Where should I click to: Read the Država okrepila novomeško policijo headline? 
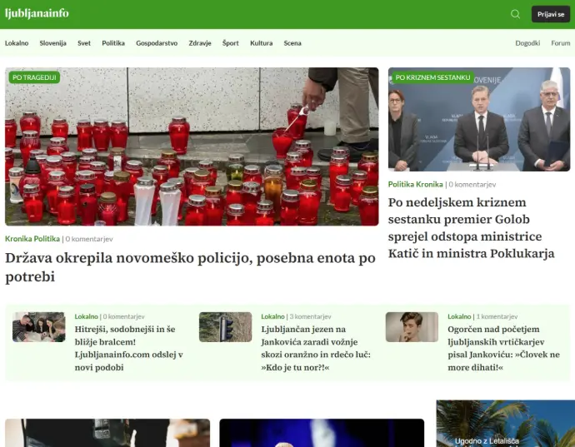[x=190, y=267]
